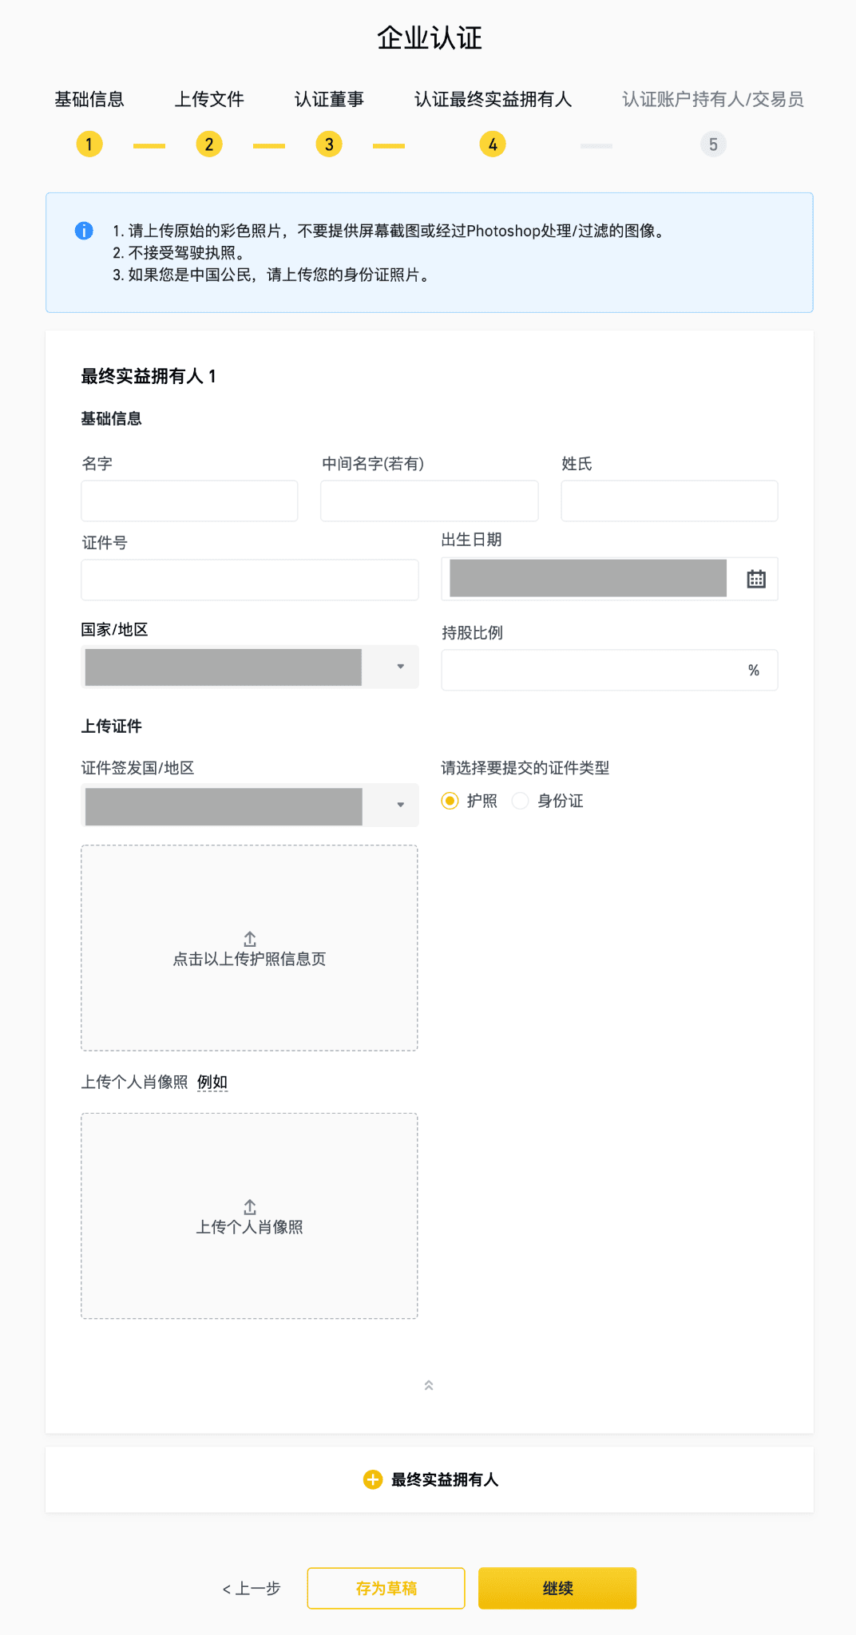
Task: Click the step 5 circle indicator
Action: pos(713,144)
